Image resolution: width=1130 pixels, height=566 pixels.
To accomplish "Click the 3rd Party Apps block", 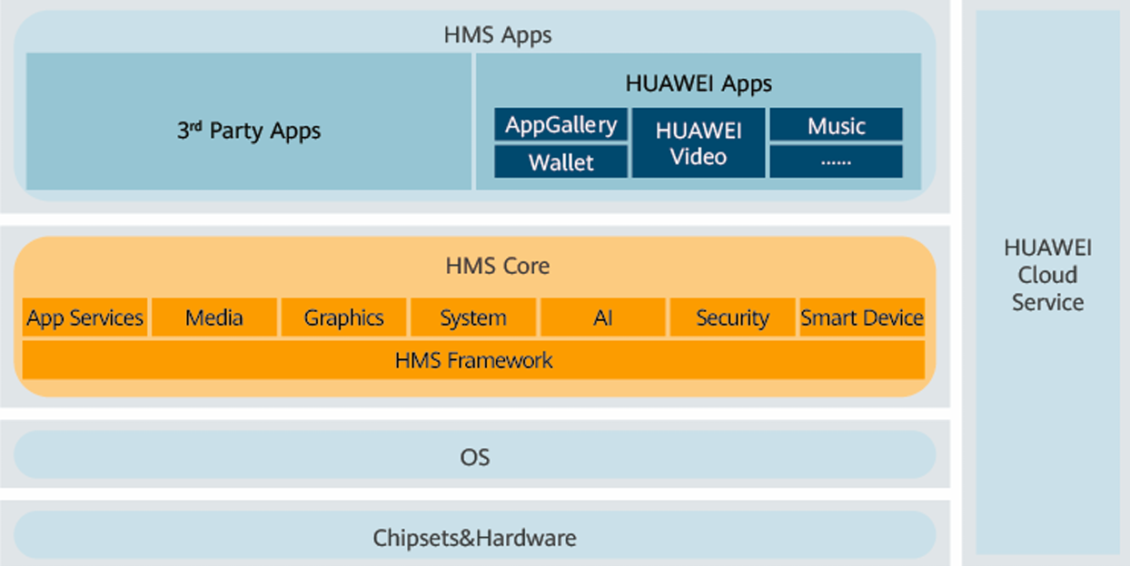I will pyautogui.click(x=248, y=131).
